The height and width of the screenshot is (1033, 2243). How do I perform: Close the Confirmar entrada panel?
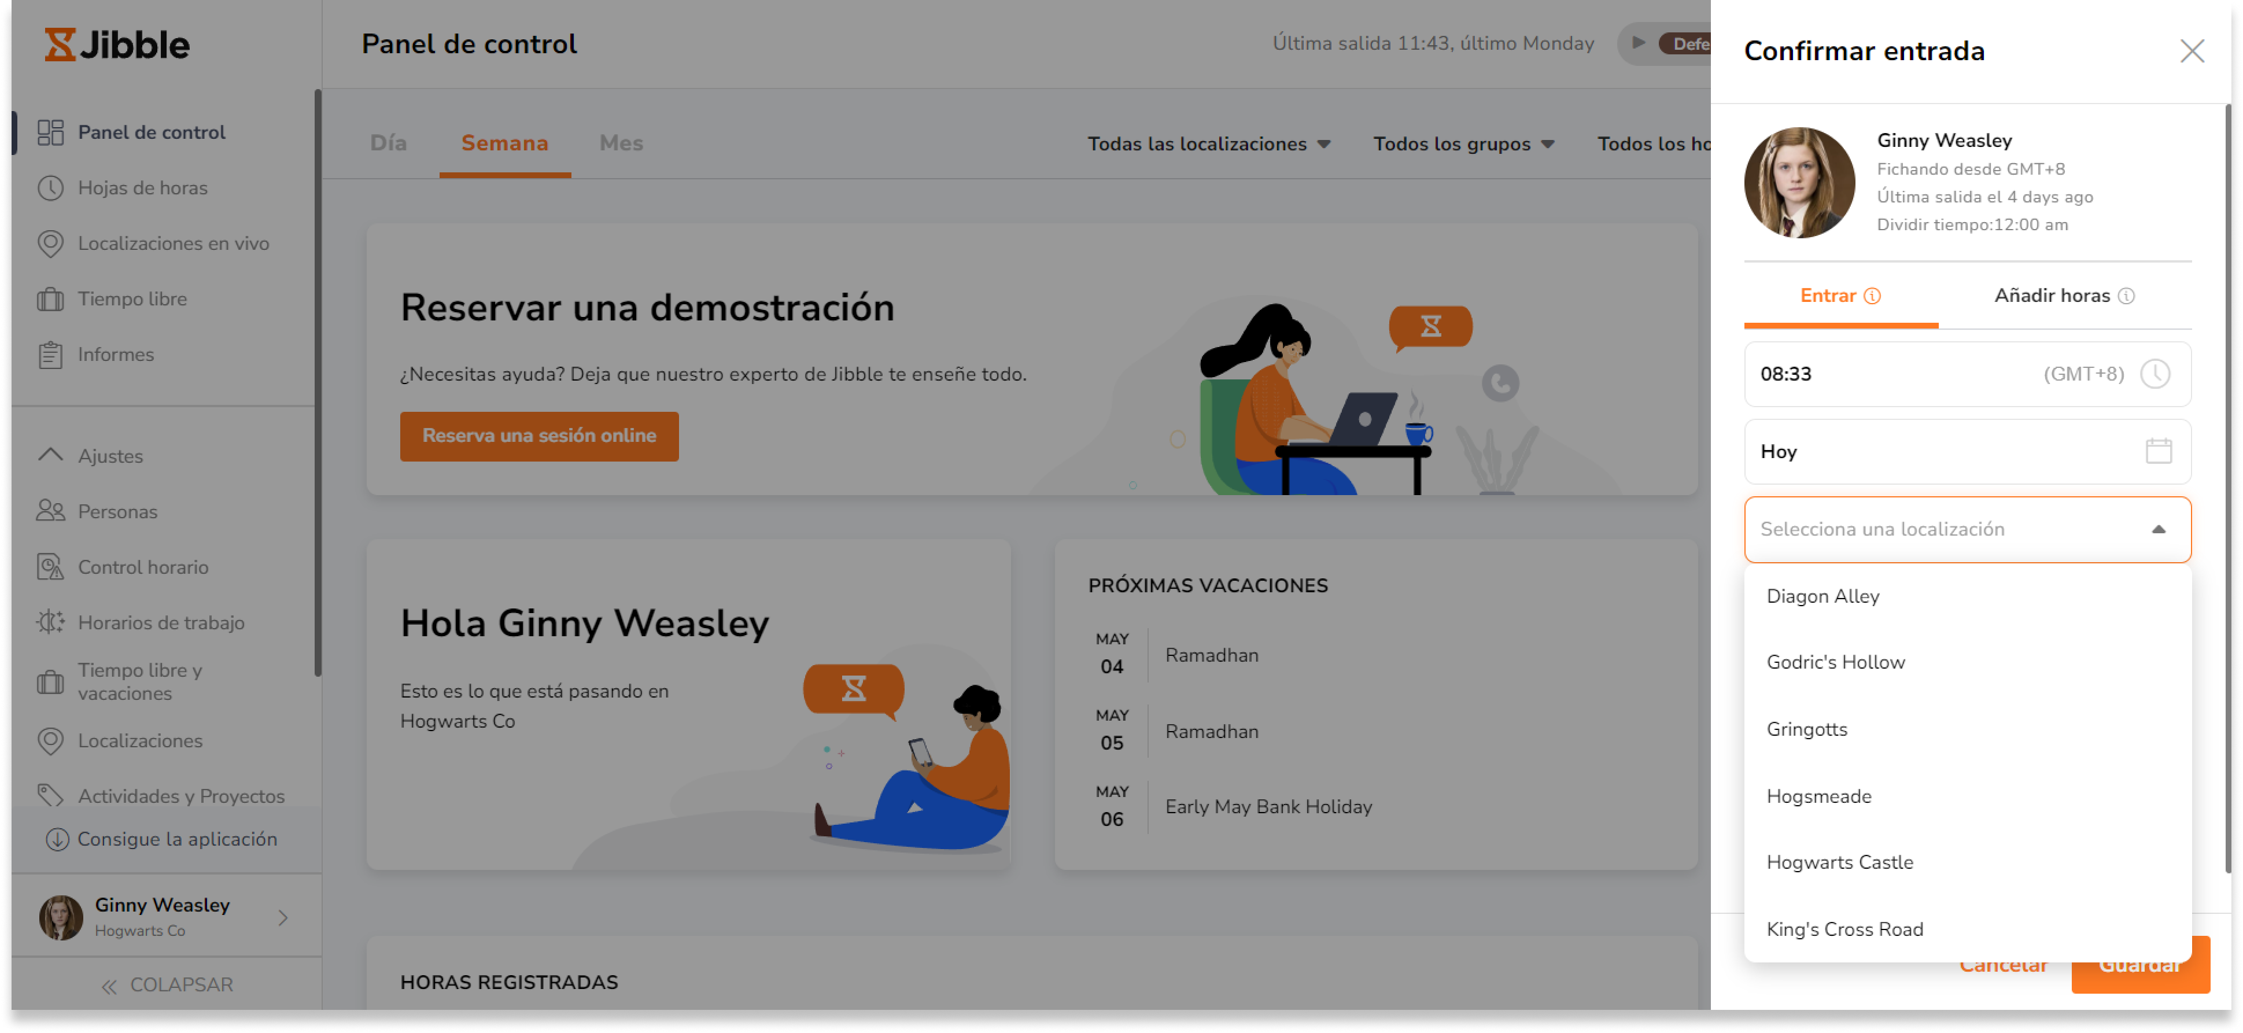2192,50
